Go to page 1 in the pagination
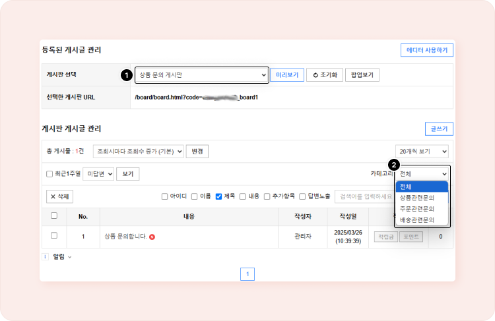Image resolution: width=495 pixels, height=321 pixels. [x=247, y=274]
